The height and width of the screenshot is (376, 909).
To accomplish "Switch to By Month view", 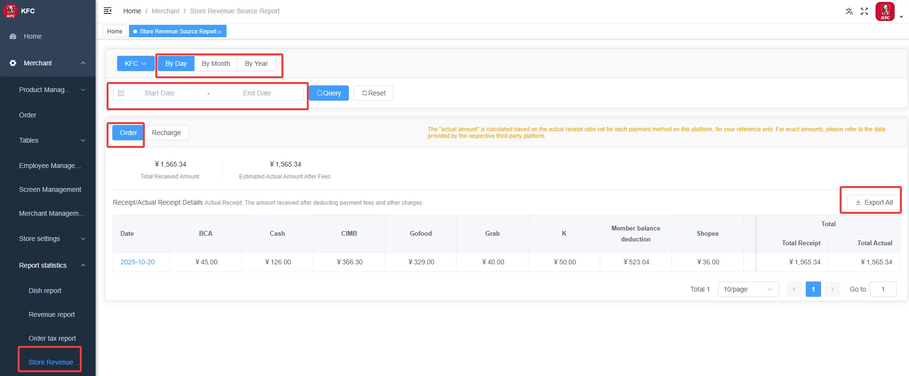I will pos(216,63).
